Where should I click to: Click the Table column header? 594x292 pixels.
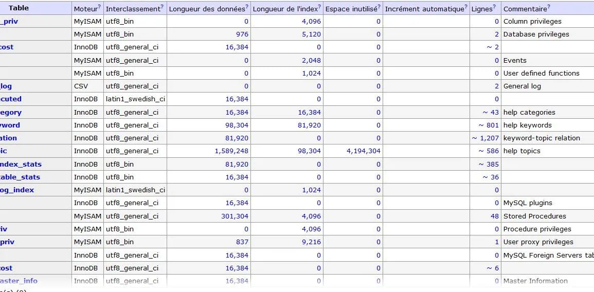(19, 8)
